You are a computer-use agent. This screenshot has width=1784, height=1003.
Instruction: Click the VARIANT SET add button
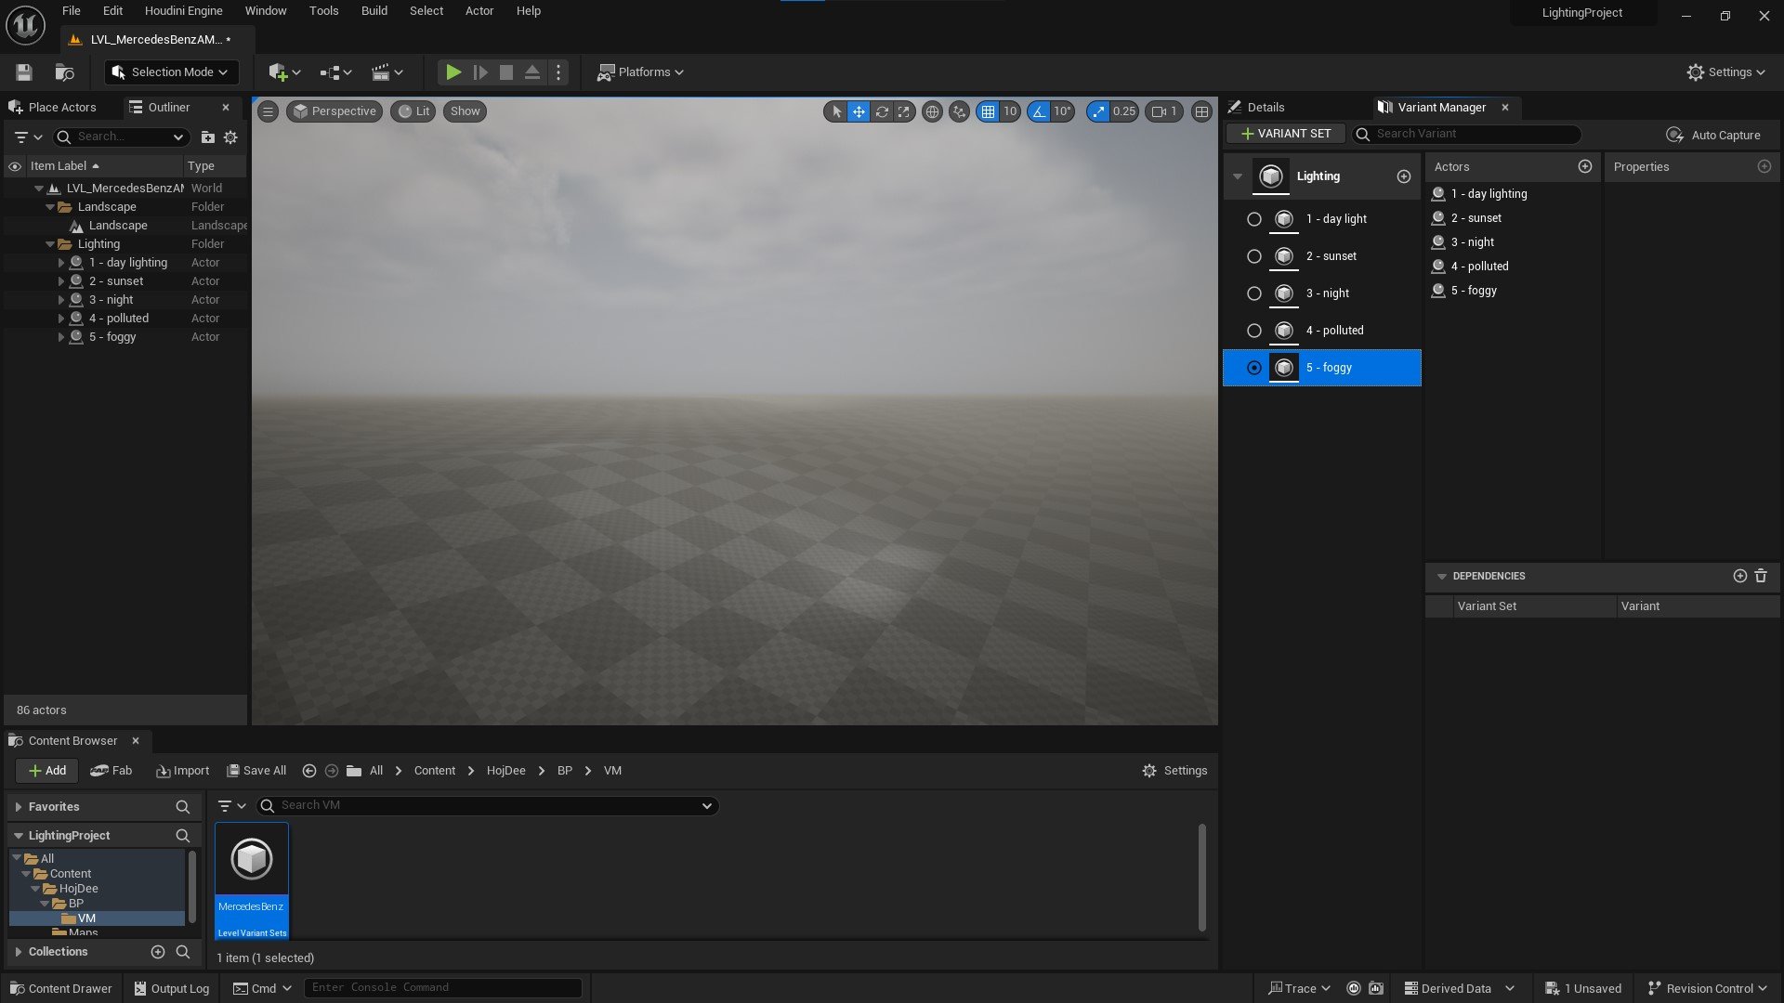point(1286,134)
